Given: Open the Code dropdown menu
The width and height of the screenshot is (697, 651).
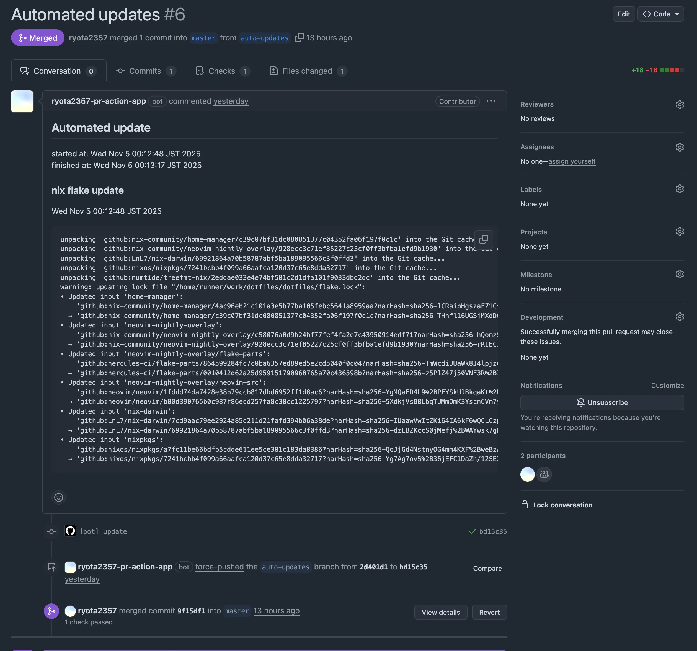Looking at the screenshot, I should 660,14.
